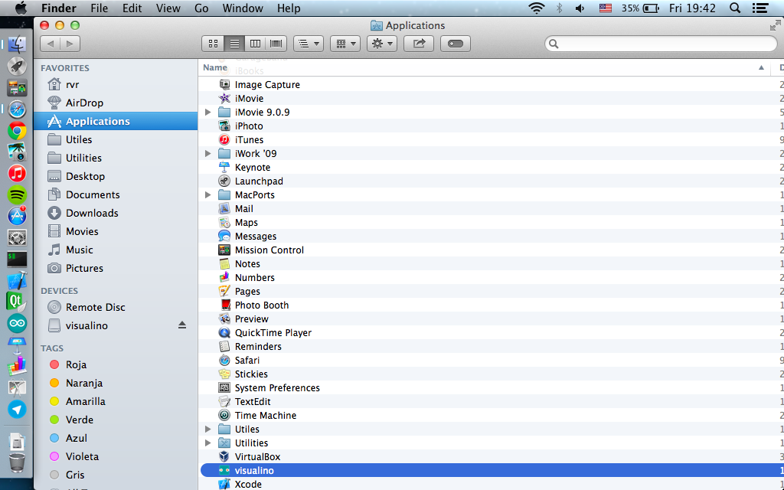Click the Finder search field
Screen dimensions: 784x490
pyautogui.click(x=661, y=44)
